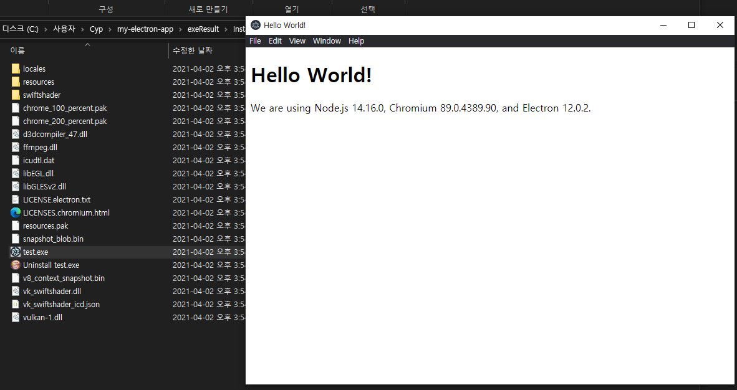Click the test.exe Electron icon
This screenshot has width=737, height=390.
pyautogui.click(x=16, y=252)
